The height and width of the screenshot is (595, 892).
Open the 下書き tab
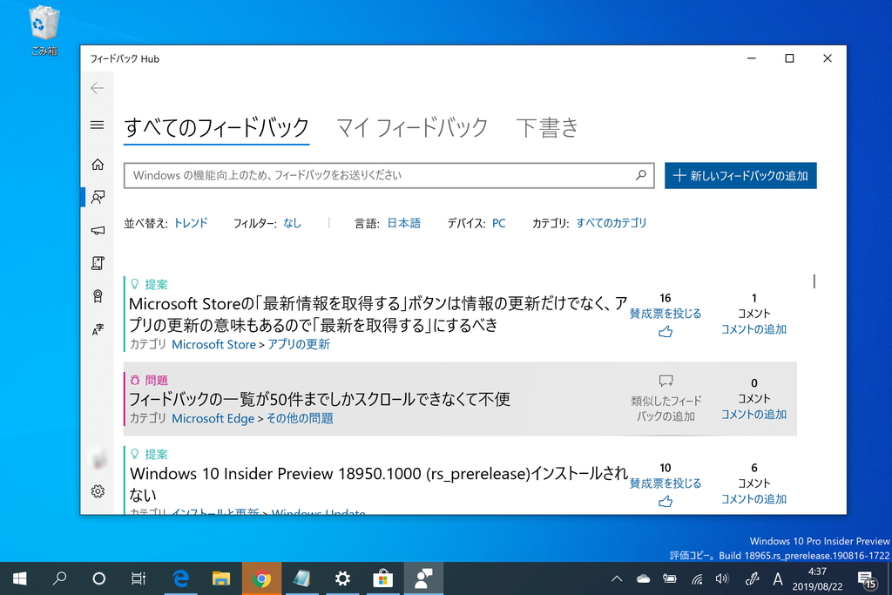coord(547,128)
